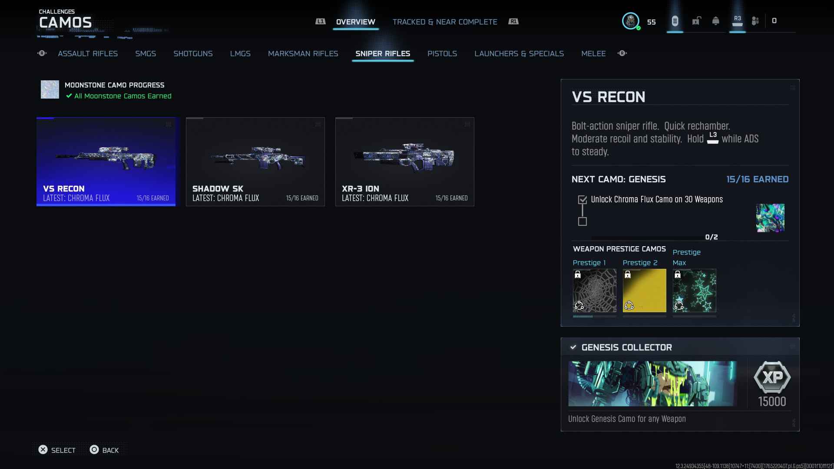Open the social friends icon
Image resolution: width=834 pixels, height=469 pixels.
coord(755,21)
